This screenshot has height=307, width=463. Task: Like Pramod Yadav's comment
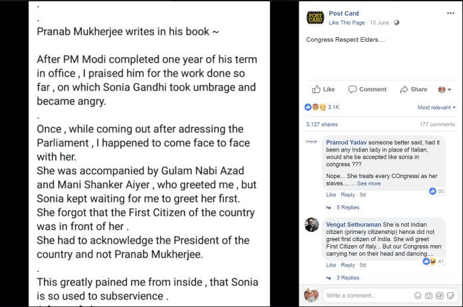pos(331,195)
